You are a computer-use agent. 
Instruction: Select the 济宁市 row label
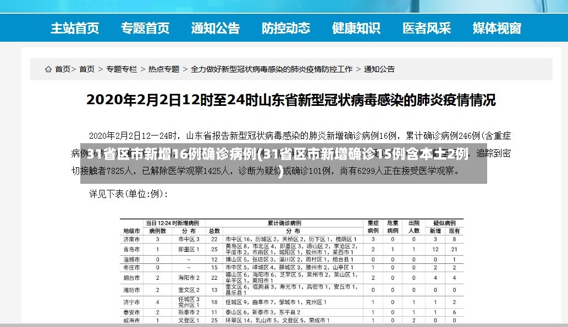pos(131,302)
